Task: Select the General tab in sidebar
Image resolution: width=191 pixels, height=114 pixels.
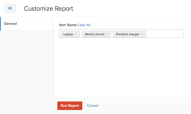Action: coord(11,24)
